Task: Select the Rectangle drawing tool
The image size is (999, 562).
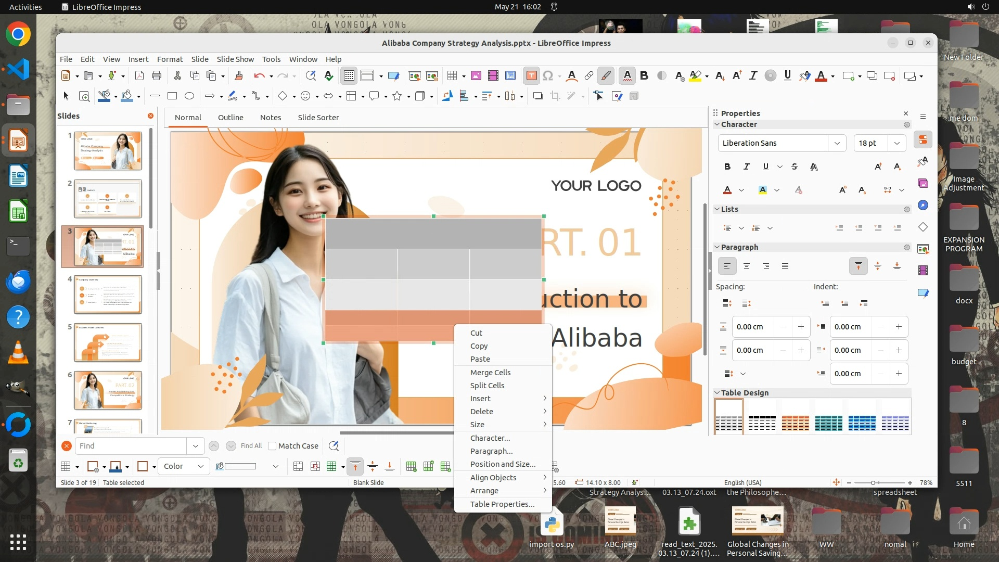Action: click(x=172, y=96)
